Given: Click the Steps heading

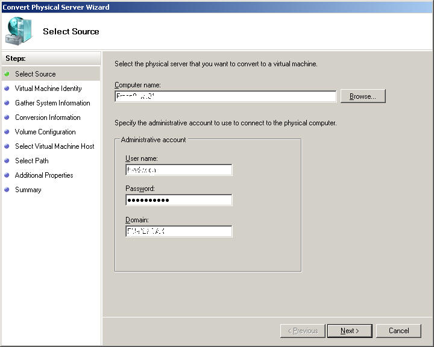Looking at the screenshot, I should tap(16, 58).
